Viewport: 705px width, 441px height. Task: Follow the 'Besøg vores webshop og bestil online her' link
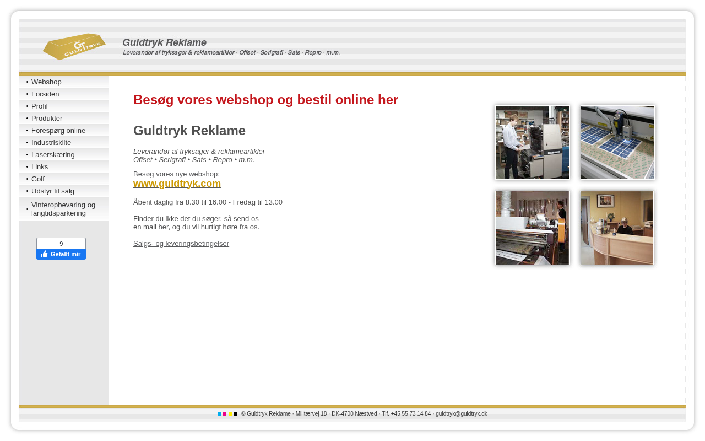(x=265, y=100)
